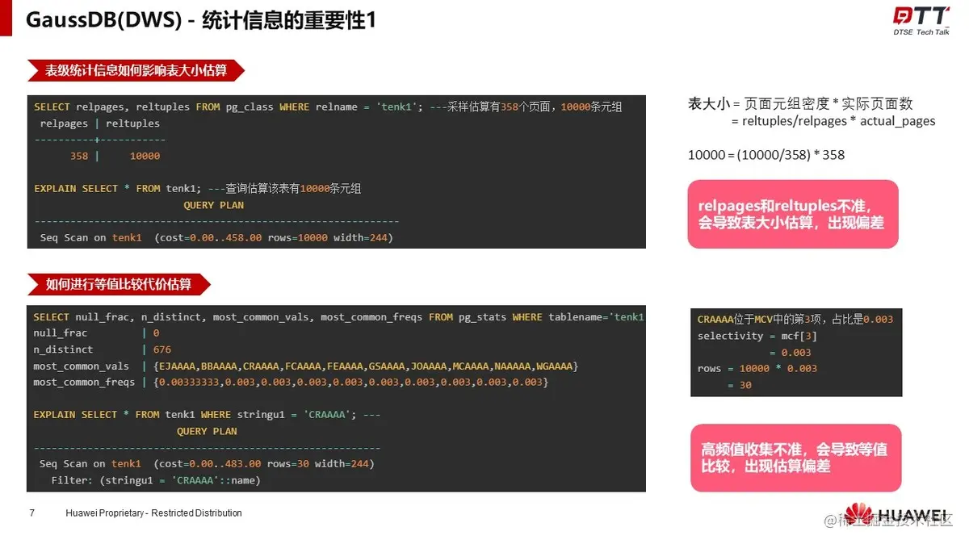Click the EXPLAIN SELECT * FROM tenk1; statement
Image resolution: width=969 pixels, height=544 pixels.
[x=118, y=188]
